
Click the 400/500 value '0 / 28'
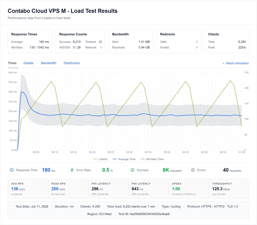tap(77, 47)
